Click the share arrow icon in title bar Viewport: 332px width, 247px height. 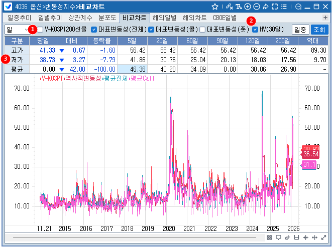(x=265, y=7)
